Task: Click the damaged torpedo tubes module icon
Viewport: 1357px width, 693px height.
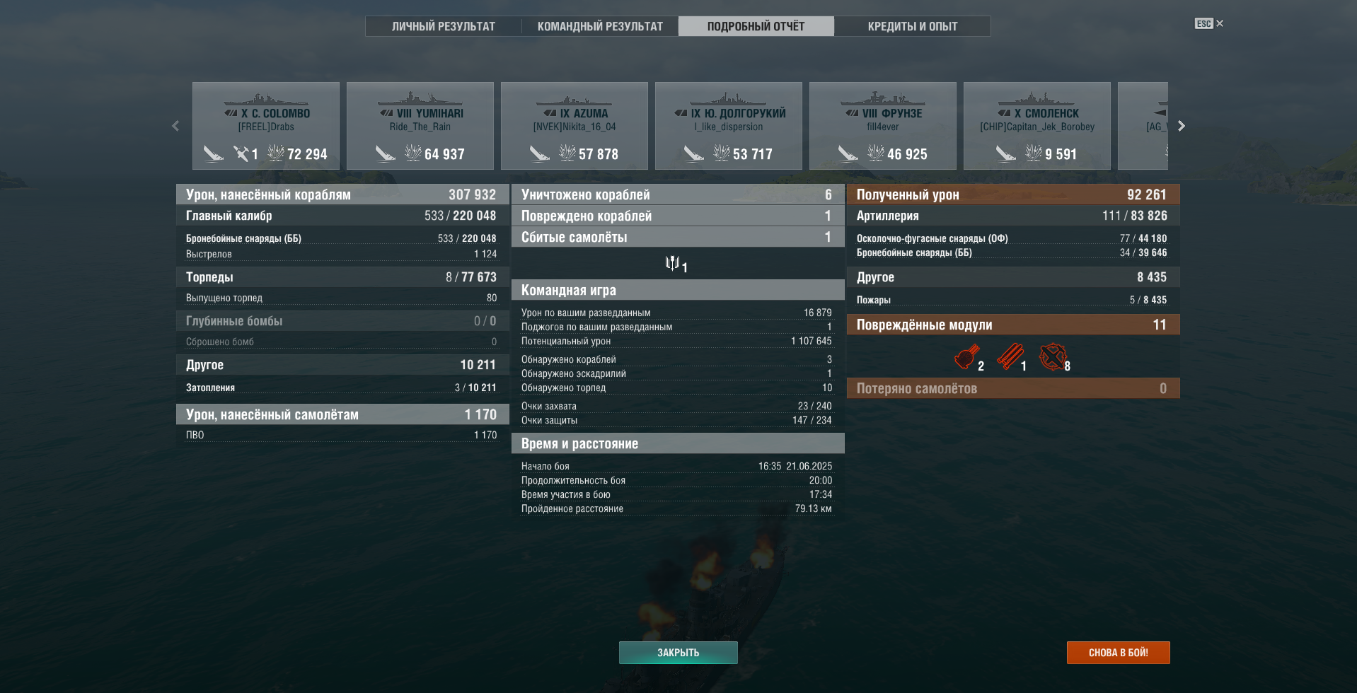Action: click(x=1010, y=357)
